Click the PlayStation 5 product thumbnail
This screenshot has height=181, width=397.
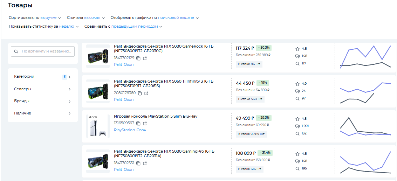click(x=98, y=126)
